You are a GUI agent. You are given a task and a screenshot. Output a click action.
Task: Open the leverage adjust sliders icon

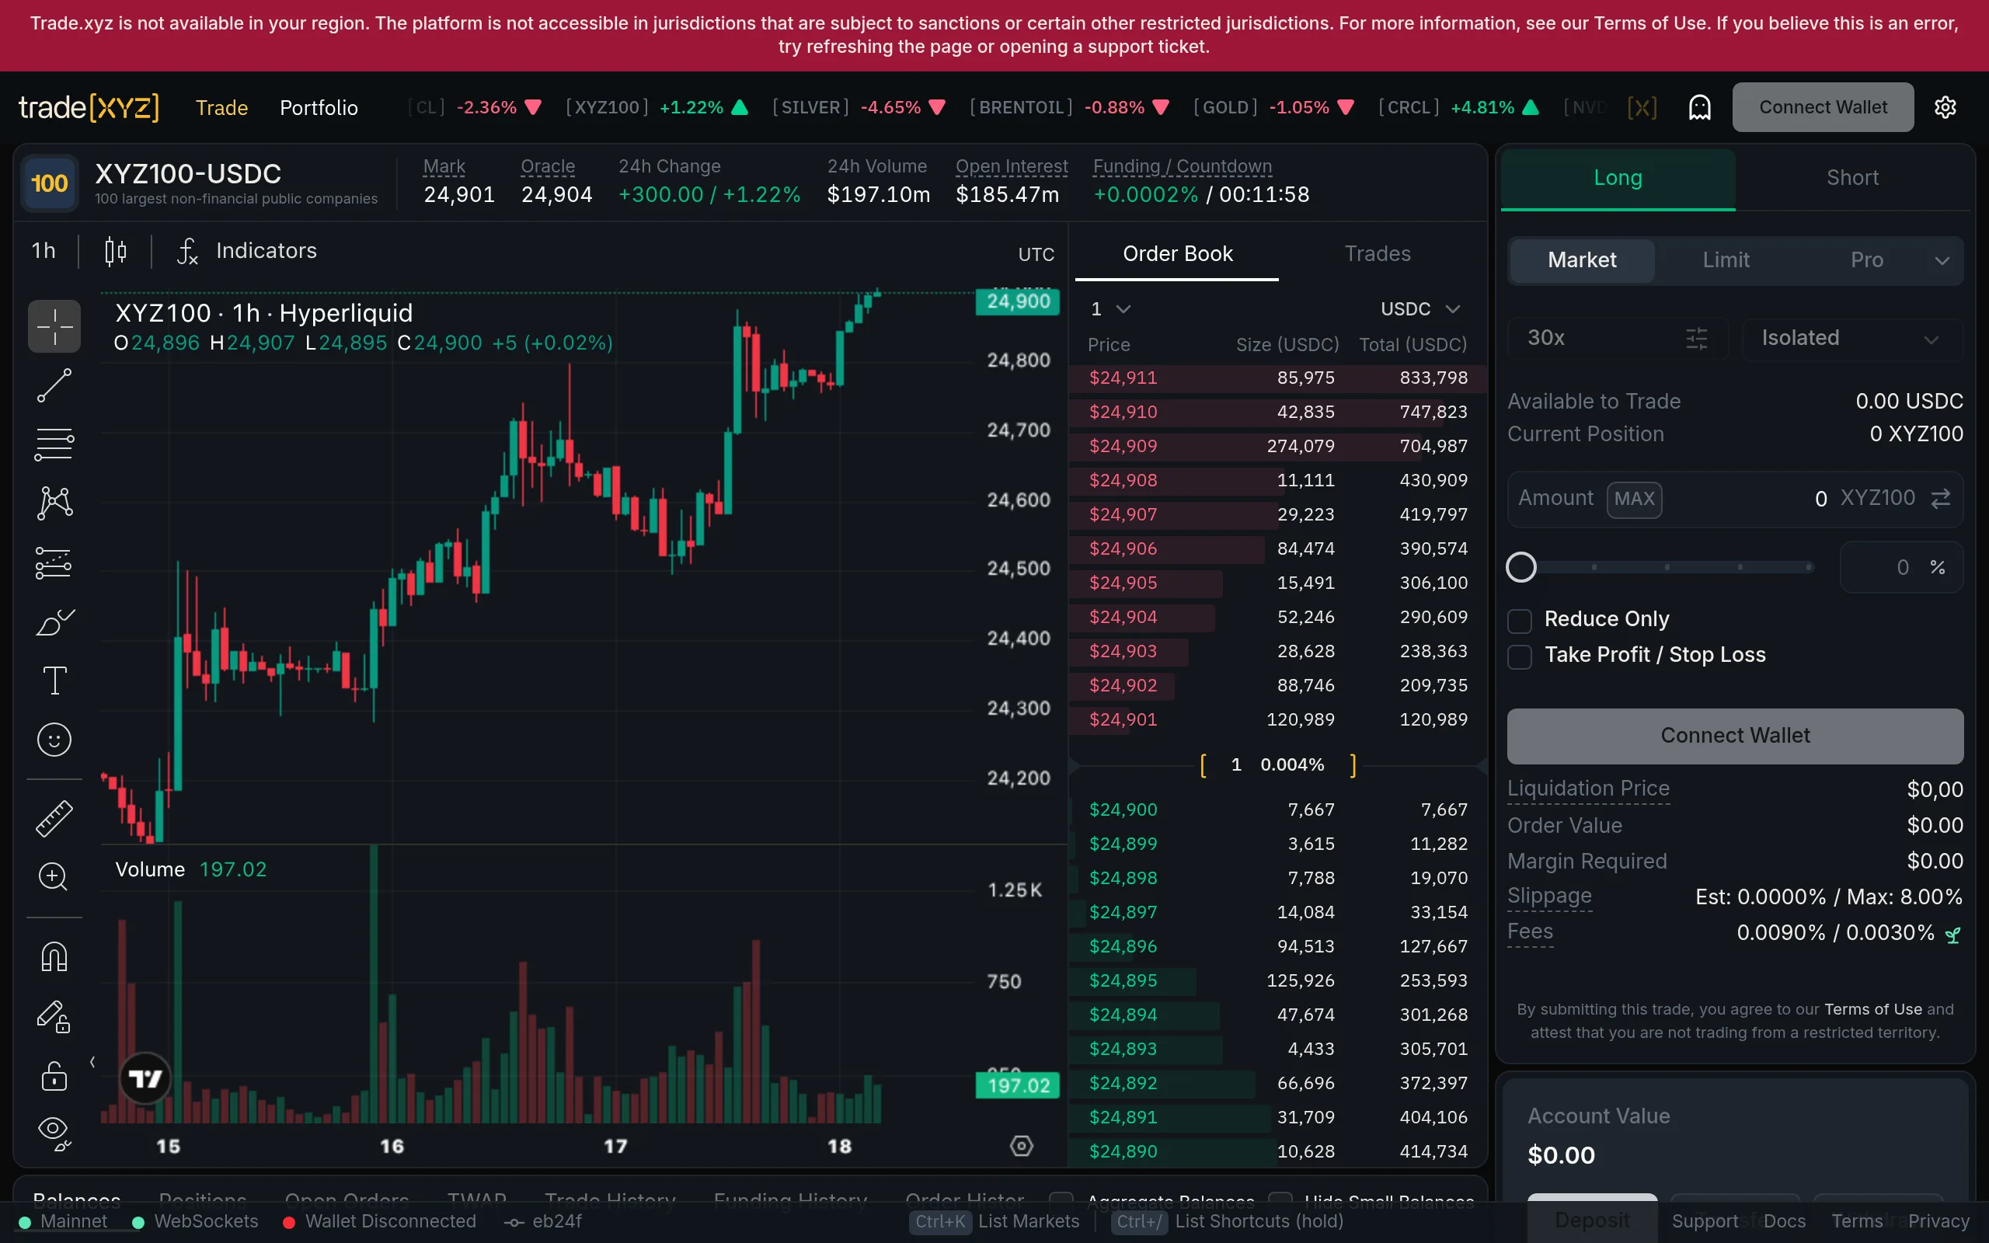(1697, 339)
